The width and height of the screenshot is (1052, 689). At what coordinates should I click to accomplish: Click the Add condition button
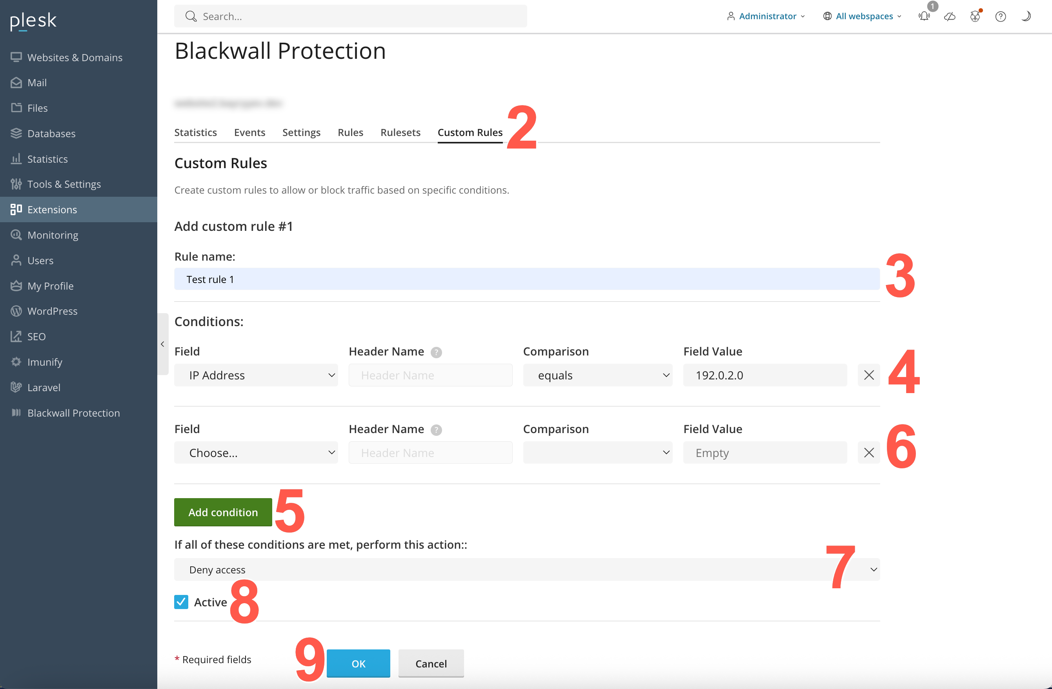223,512
